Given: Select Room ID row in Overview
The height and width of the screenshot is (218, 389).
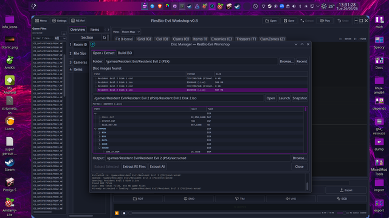Looking at the screenshot, I should point(80,44).
